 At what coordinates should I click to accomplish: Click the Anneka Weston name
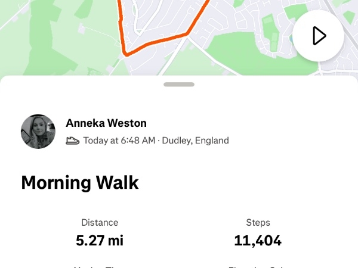[106, 123]
